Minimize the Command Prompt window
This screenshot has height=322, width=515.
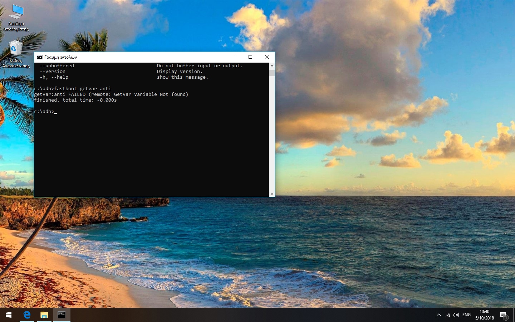click(x=234, y=57)
